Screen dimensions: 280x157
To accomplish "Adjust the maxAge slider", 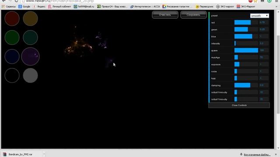I will click(x=246, y=57).
